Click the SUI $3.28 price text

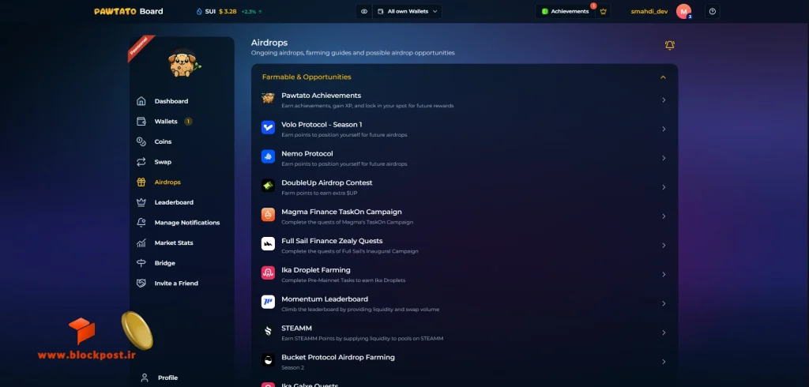pos(221,11)
